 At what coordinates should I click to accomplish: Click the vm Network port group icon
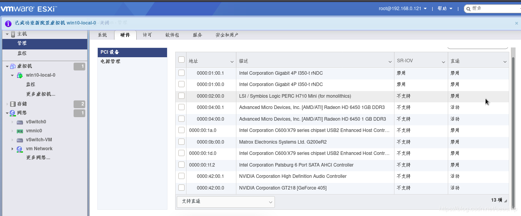click(20, 149)
